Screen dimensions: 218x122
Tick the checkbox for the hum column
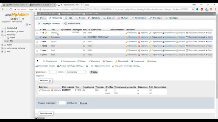(x=37, y=51)
